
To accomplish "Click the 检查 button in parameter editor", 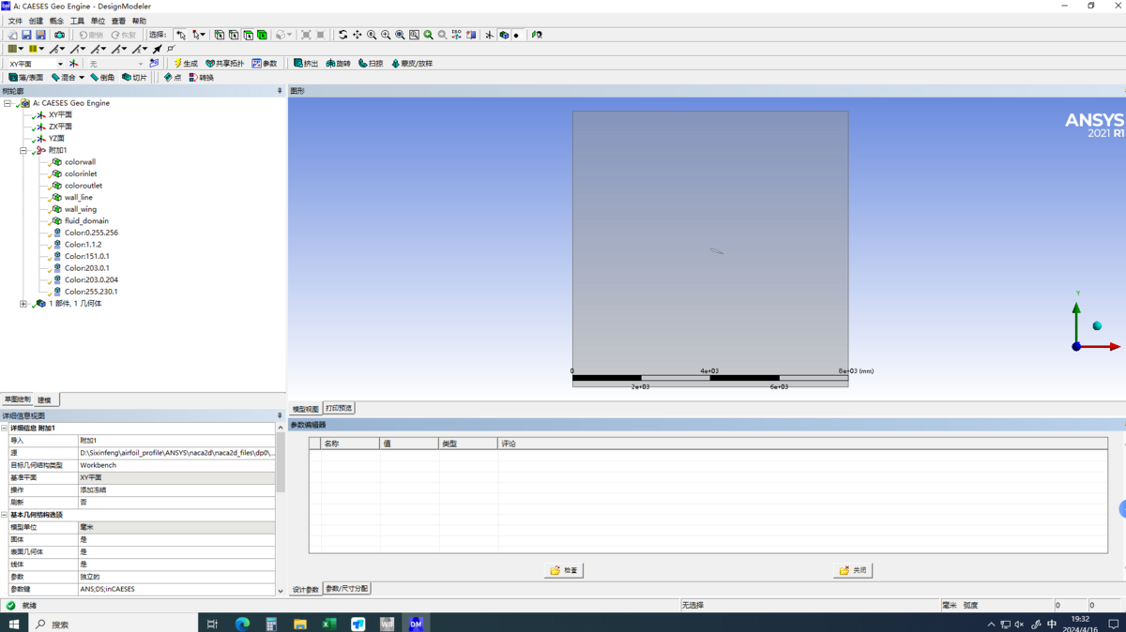I will pyautogui.click(x=563, y=570).
